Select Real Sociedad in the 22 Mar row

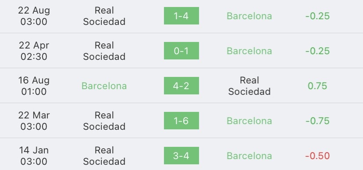click(x=104, y=121)
